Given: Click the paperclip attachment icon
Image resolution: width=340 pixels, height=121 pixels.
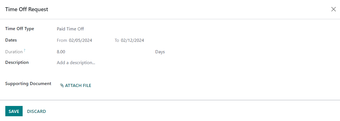Looking at the screenshot, I should coord(62,86).
